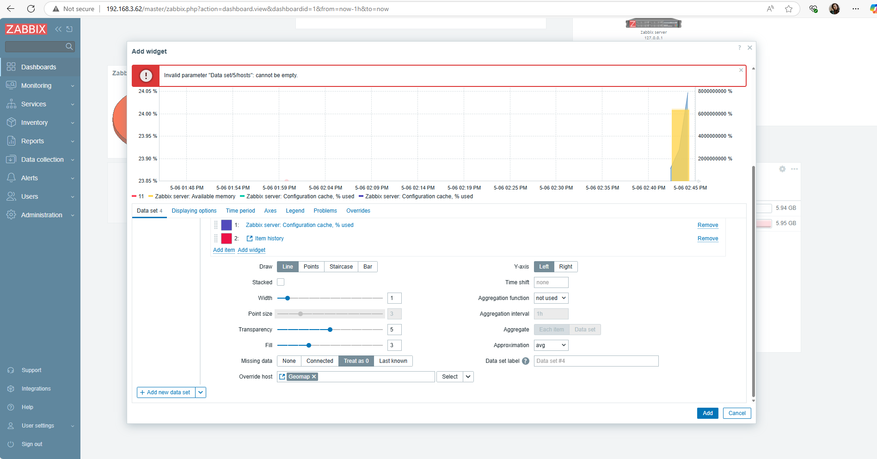
Task: Click the Users sidebar icon
Action: (x=11, y=196)
